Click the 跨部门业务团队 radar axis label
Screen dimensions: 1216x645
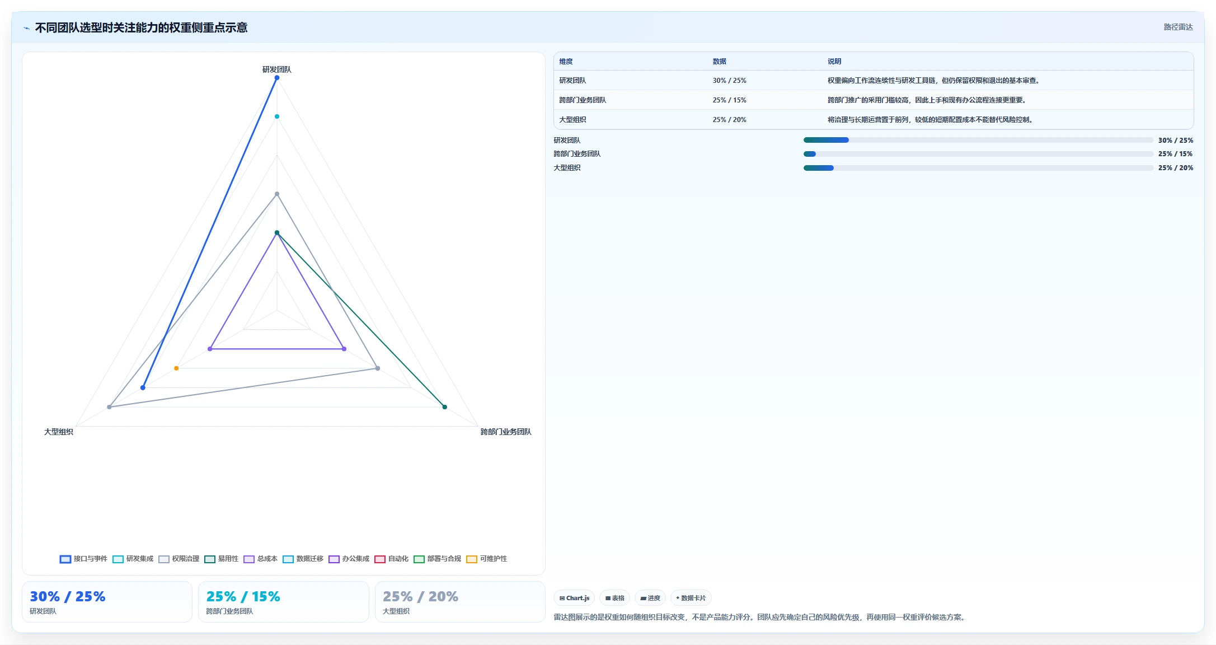(506, 432)
